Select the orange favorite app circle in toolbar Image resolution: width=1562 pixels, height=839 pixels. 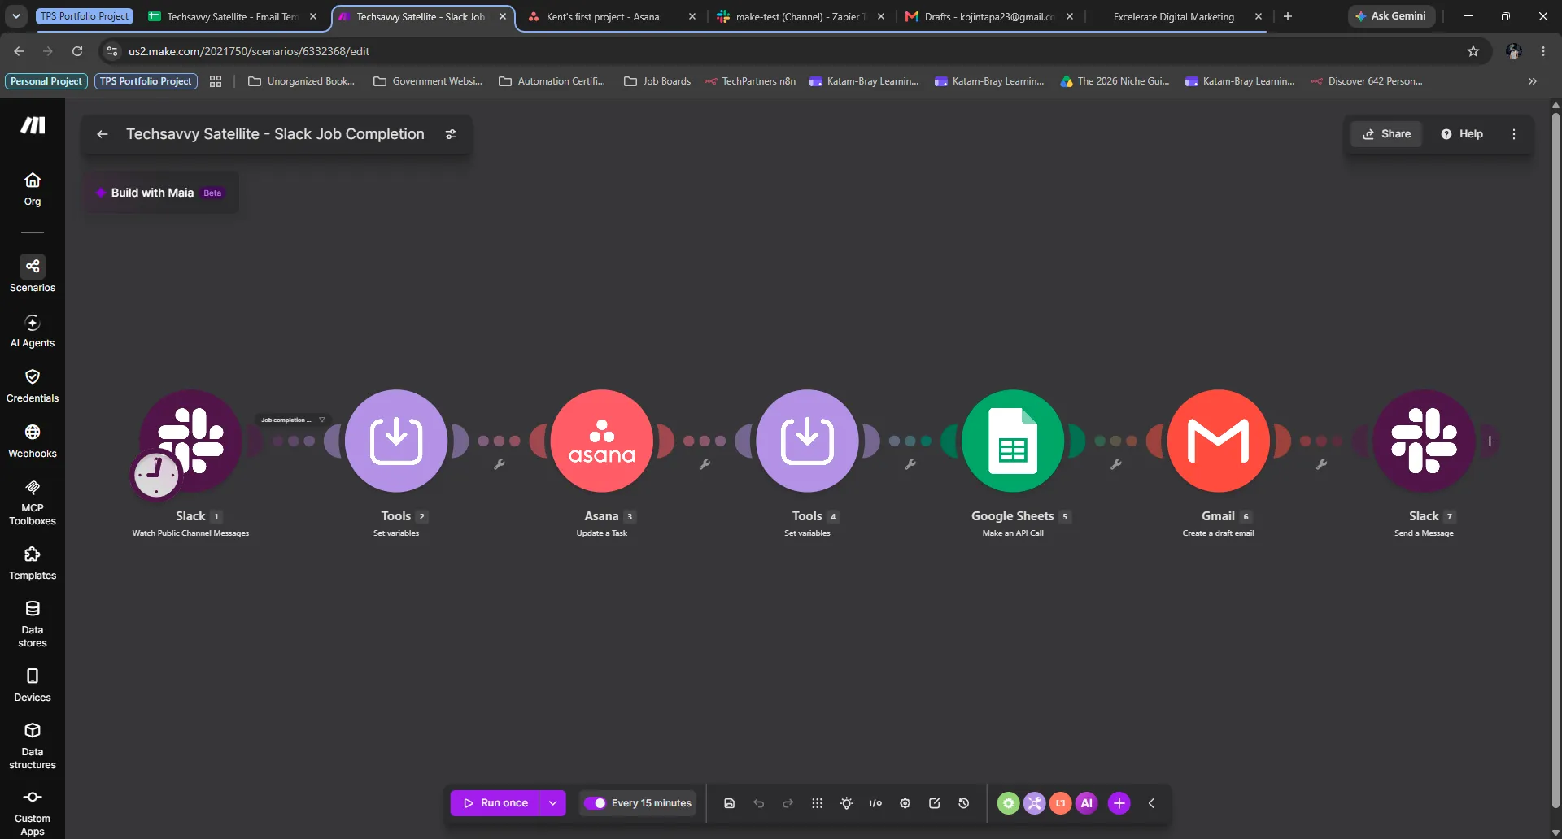click(1061, 803)
